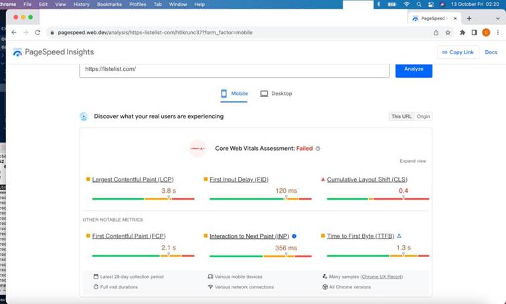Open the new tab plus button
The height and width of the screenshot is (304, 506).
click(x=469, y=18)
